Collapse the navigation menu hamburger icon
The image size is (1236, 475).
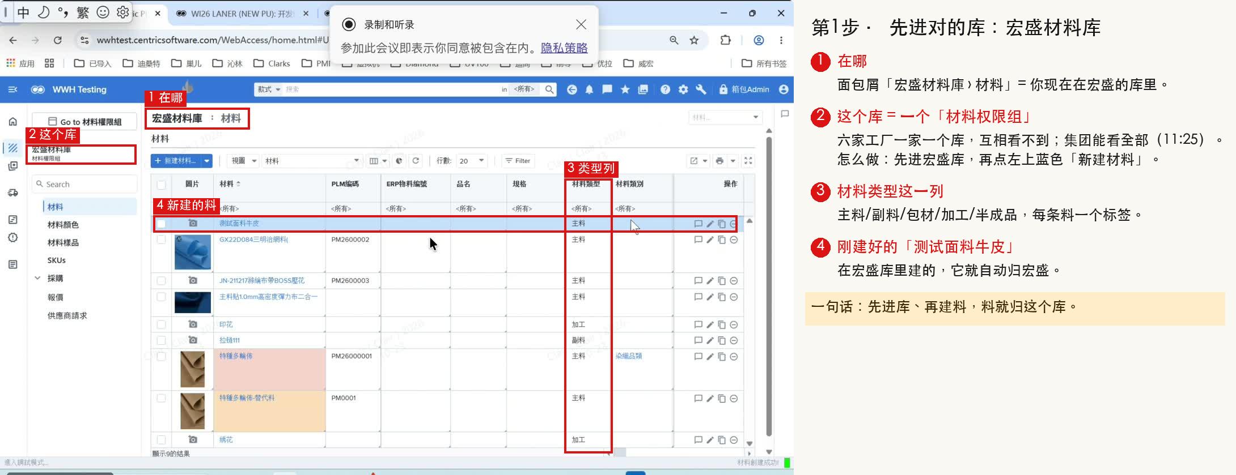tap(13, 89)
